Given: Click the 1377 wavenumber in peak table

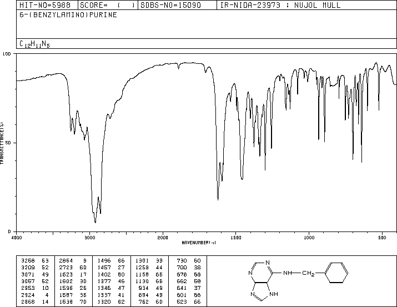Looking at the screenshot, I should [104, 281].
